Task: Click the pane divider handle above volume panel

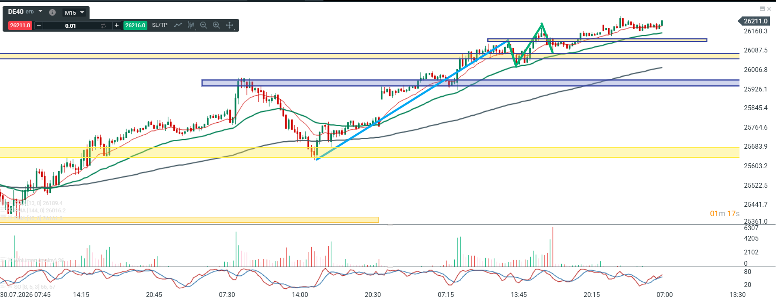Action: click(390, 225)
